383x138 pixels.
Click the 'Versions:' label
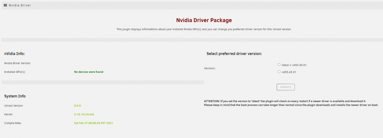pyautogui.click(x=210, y=68)
